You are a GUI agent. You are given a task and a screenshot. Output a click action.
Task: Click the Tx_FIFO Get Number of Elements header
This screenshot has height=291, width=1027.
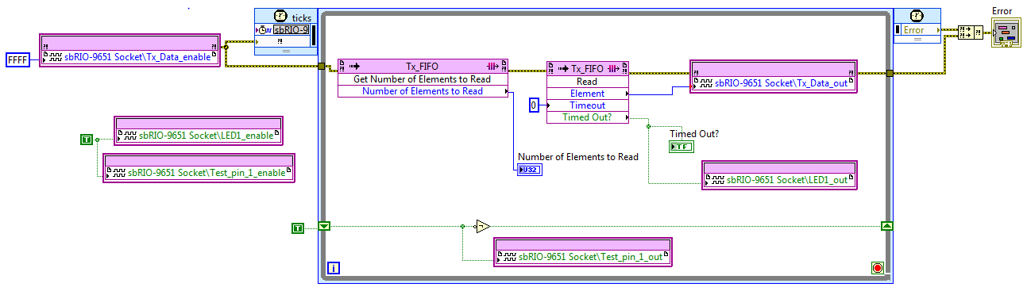423,67
